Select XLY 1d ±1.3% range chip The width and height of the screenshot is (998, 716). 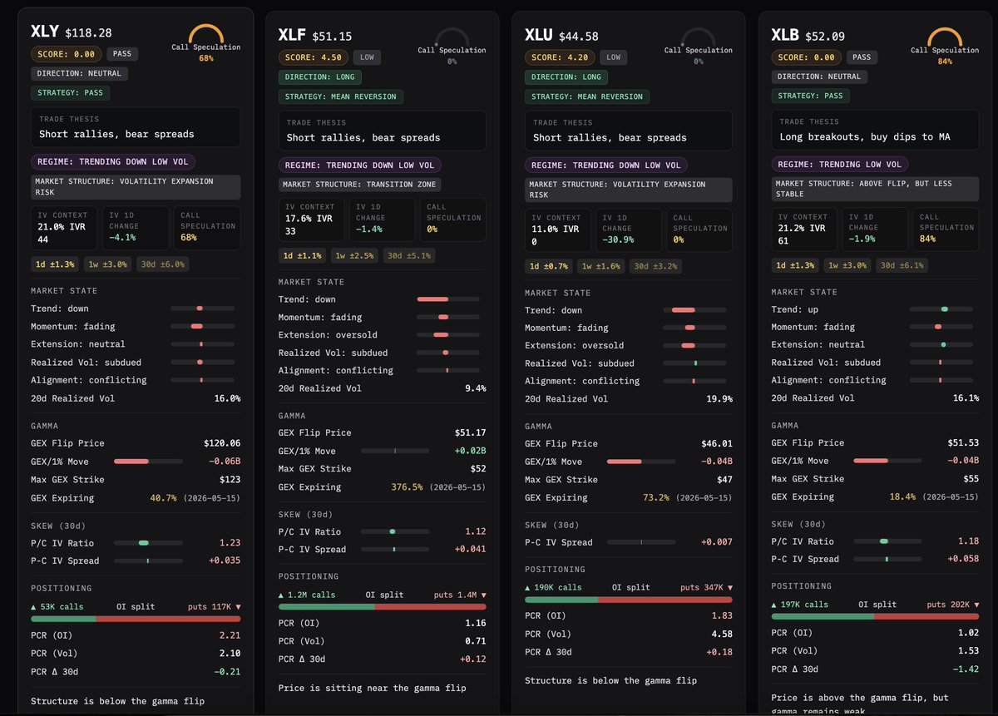click(53, 264)
